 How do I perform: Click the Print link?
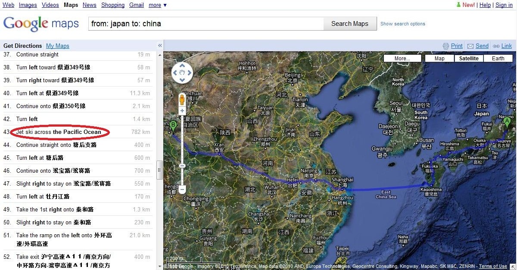(x=457, y=46)
